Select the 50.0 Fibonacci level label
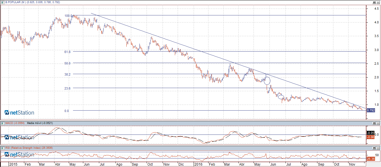 tap(68, 63)
